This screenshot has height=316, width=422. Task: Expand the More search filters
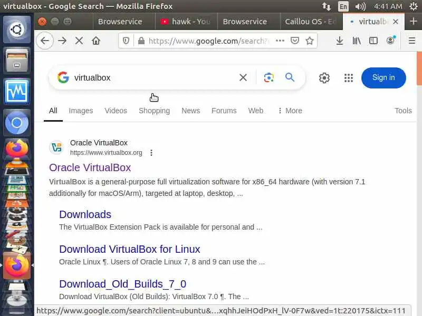pos(290,111)
